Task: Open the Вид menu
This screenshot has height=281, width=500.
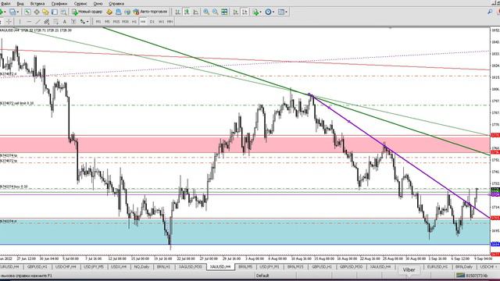Action: point(20,3)
